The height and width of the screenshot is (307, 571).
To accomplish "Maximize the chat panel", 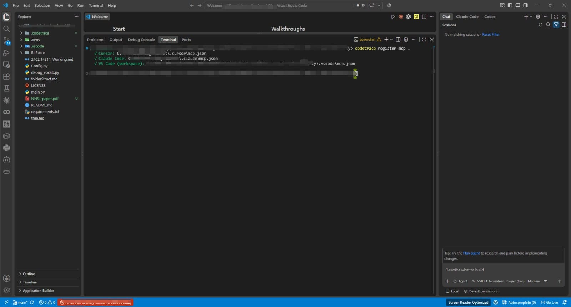I will pyautogui.click(x=556, y=17).
